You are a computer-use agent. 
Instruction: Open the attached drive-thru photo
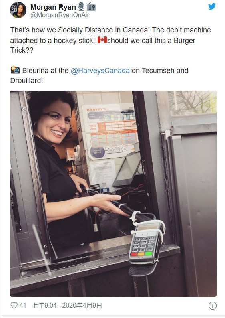pyautogui.click(x=113, y=193)
